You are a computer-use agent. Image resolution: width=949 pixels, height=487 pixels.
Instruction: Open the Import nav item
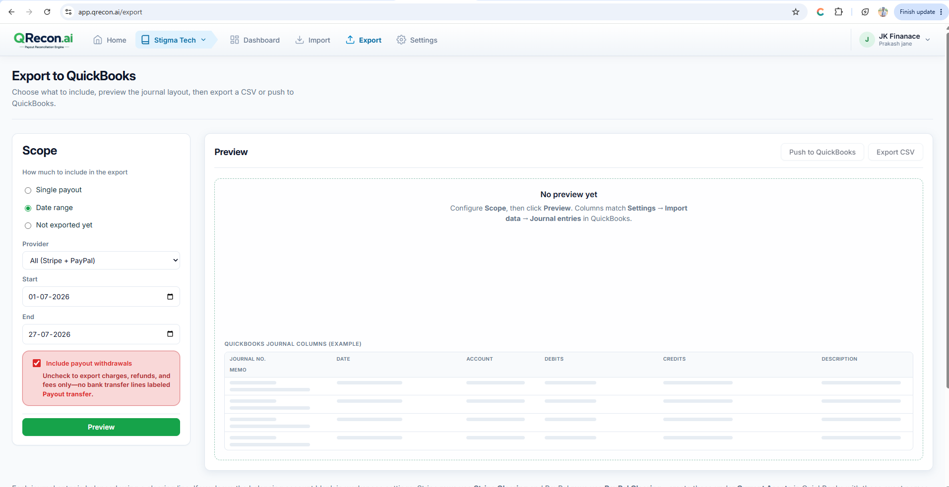click(x=313, y=40)
